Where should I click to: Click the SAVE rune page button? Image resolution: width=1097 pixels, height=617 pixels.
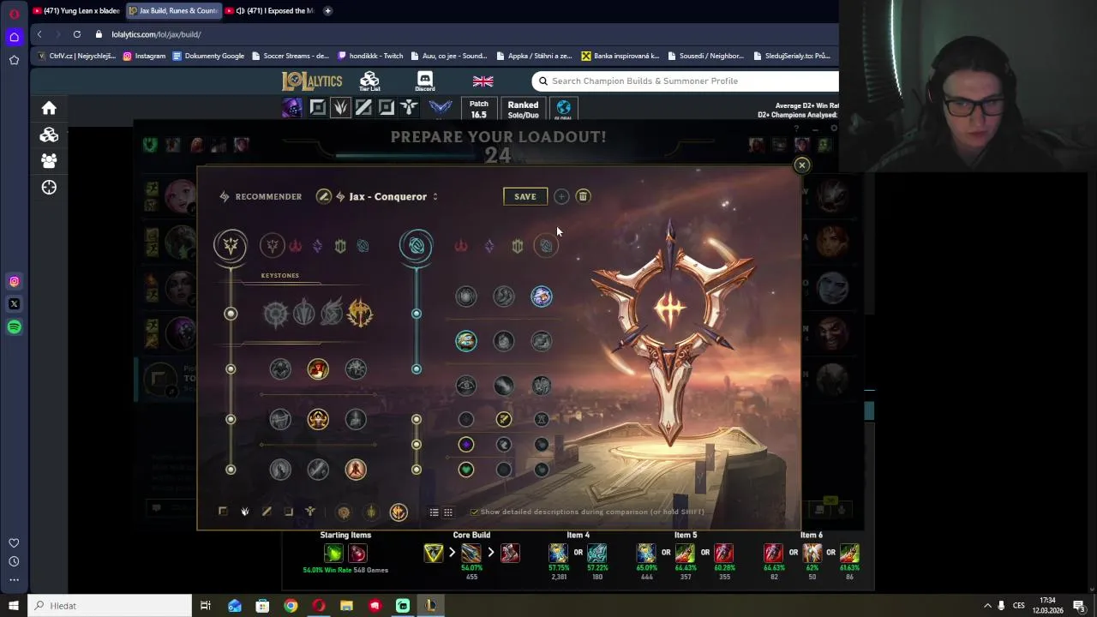coord(525,196)
